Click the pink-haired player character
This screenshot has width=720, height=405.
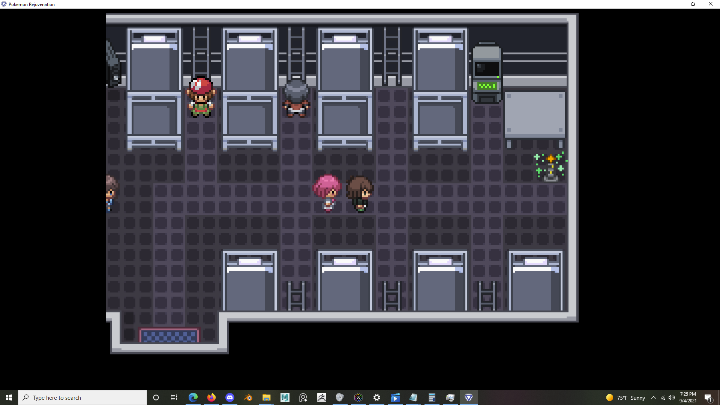328,193
